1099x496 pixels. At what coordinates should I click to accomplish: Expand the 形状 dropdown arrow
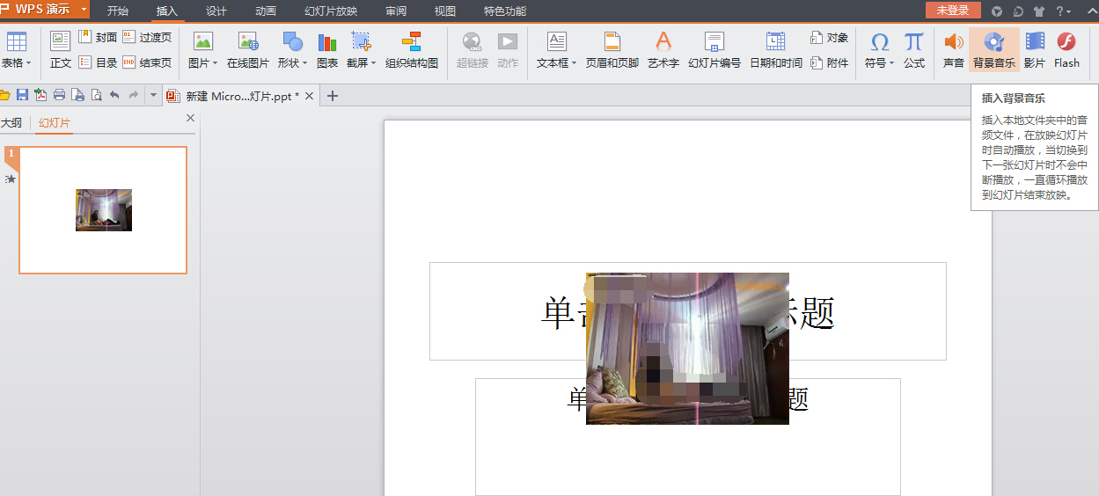coord(304,63)
